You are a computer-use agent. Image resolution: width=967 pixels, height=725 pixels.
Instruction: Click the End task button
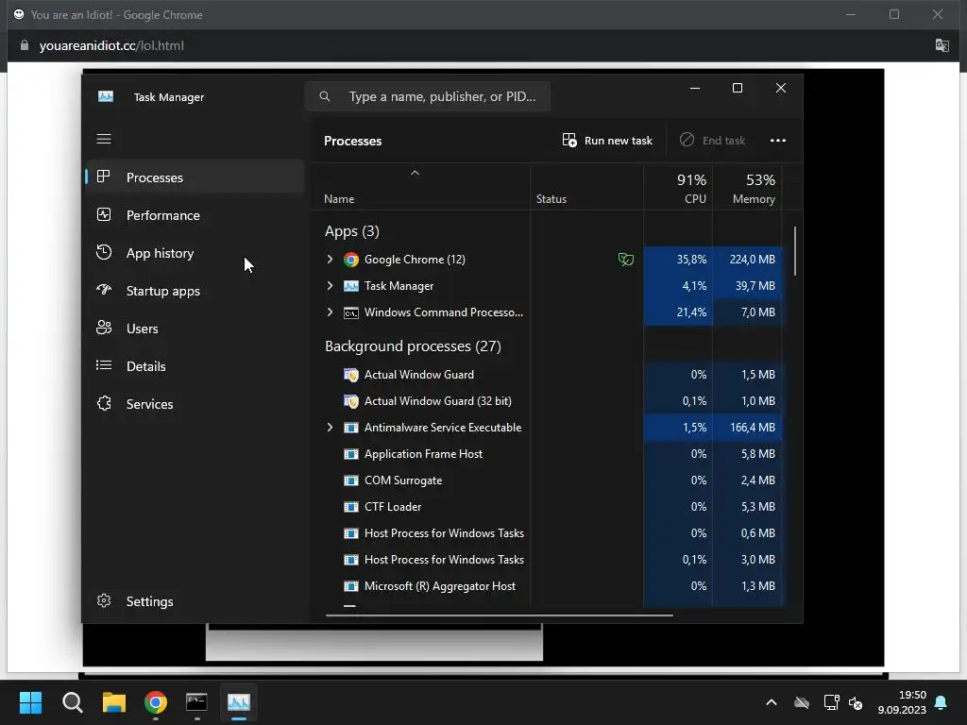713,141
